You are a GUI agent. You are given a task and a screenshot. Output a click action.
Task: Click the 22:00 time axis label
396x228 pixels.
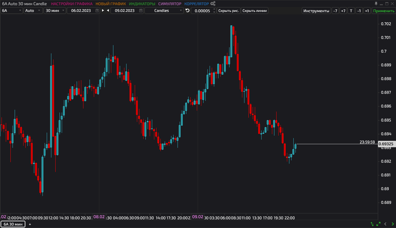coord(290,218)
